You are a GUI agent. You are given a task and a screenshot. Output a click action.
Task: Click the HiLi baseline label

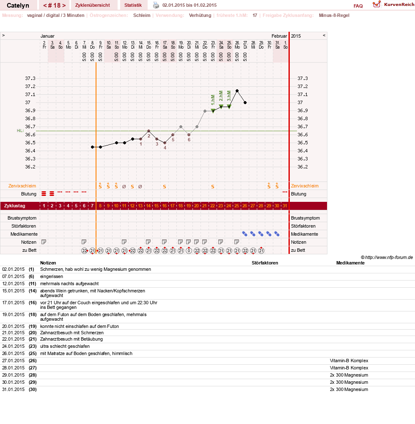click(20, 131)
